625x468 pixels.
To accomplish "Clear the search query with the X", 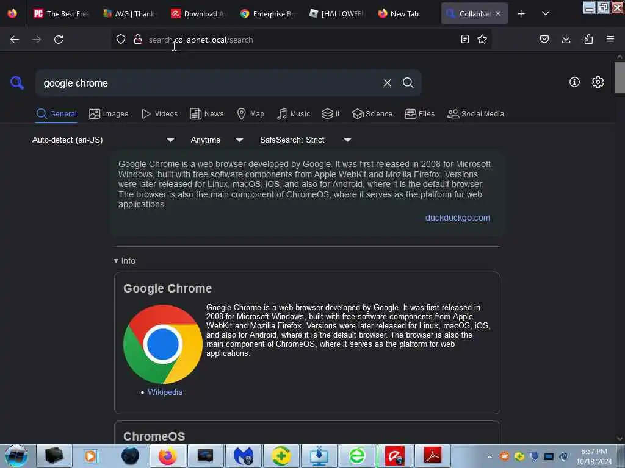I will point(387,83).
